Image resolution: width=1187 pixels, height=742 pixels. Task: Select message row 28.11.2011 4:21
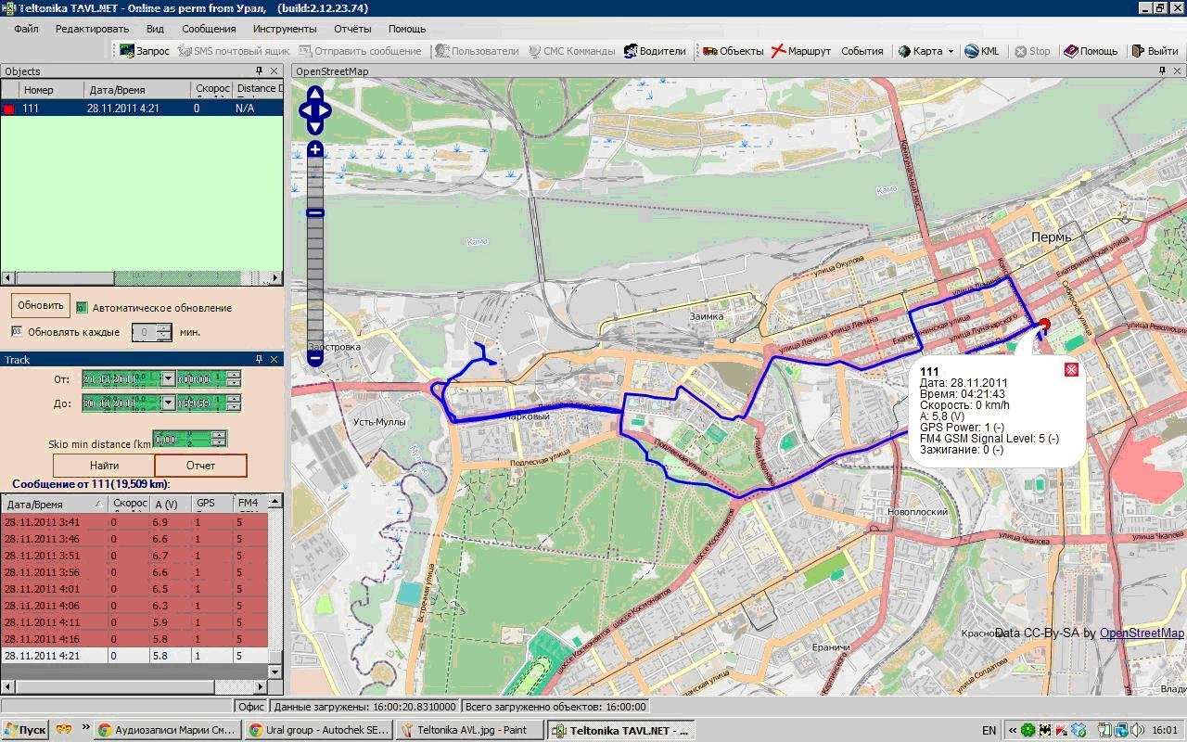[x=134, y=656]
